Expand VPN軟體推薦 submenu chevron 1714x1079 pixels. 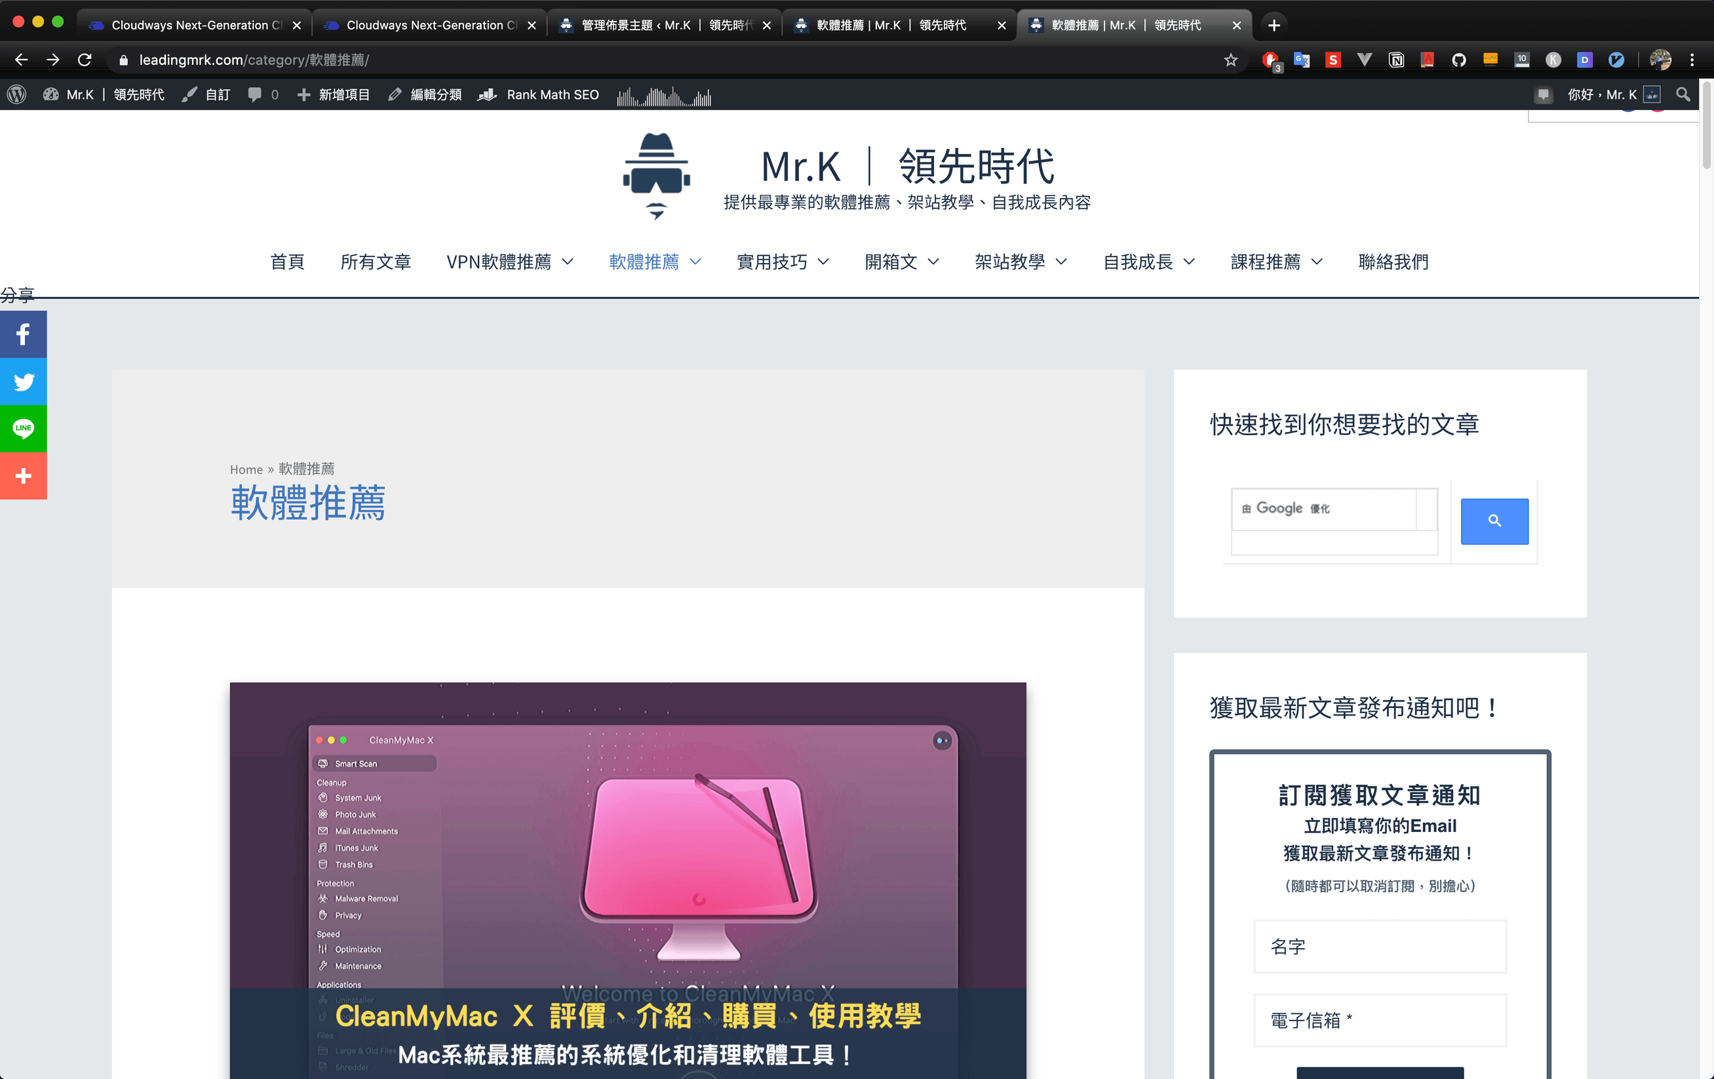pyautogui.click(x=568, y=262)
